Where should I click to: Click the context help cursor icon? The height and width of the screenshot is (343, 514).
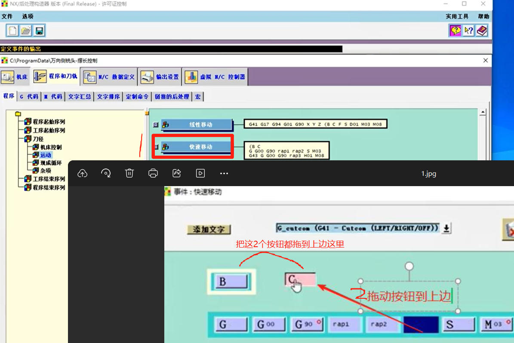(x=468, y=31)
